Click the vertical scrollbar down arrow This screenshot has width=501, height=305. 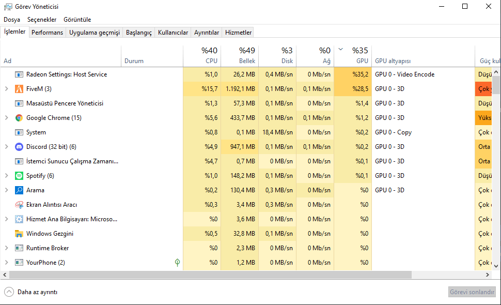[496, 266]
